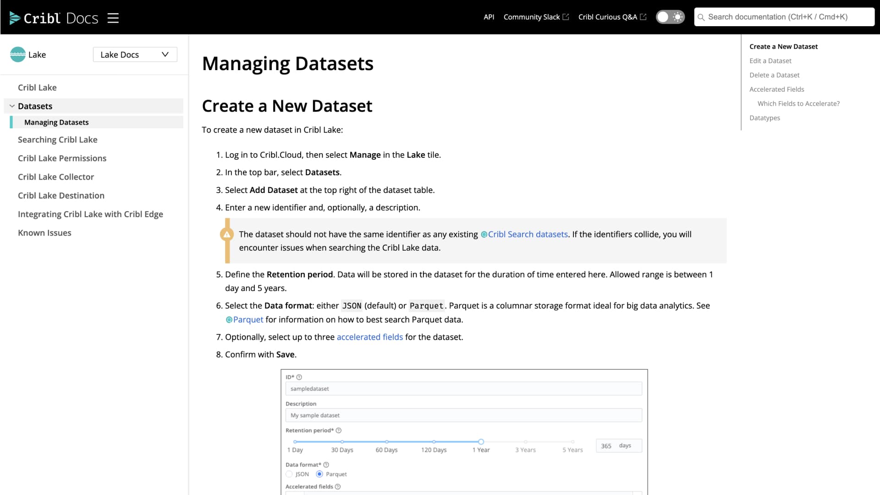Open the Lake Docs dropdown
This screenshot has width=880, height=495.
(135, 55)
